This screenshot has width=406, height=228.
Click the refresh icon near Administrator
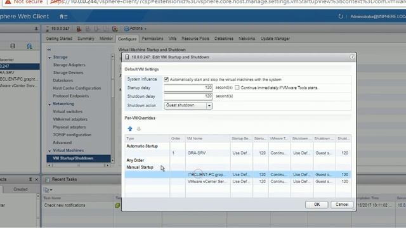click(341, 16)
